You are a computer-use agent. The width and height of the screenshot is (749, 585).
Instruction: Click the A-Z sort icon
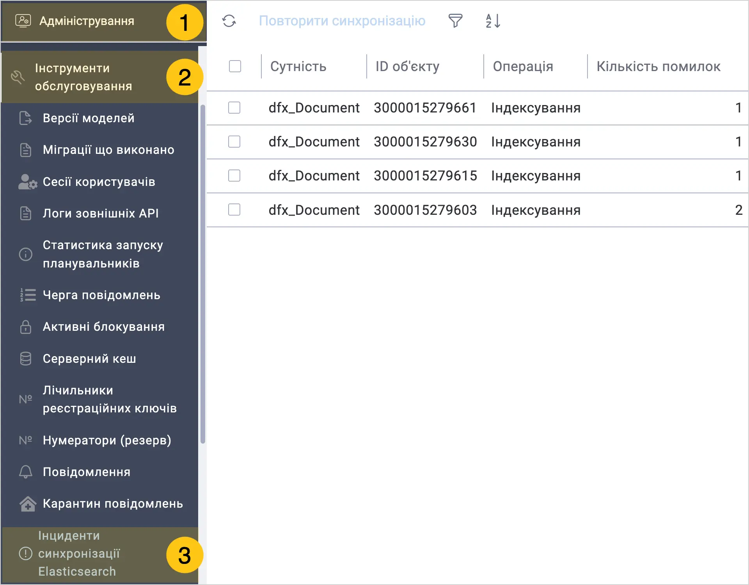(x=493, y=21)
